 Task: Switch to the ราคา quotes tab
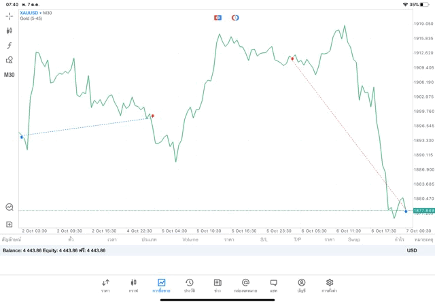point(105,285)
